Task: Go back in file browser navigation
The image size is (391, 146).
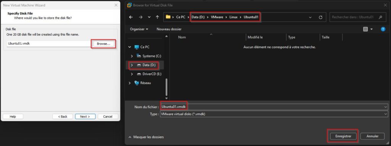Action: click(x=131, y=17)
